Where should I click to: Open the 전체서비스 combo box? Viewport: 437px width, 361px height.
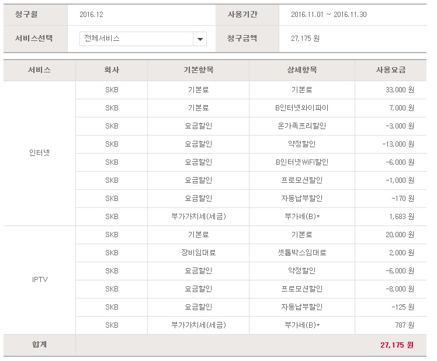click(136, 39)
